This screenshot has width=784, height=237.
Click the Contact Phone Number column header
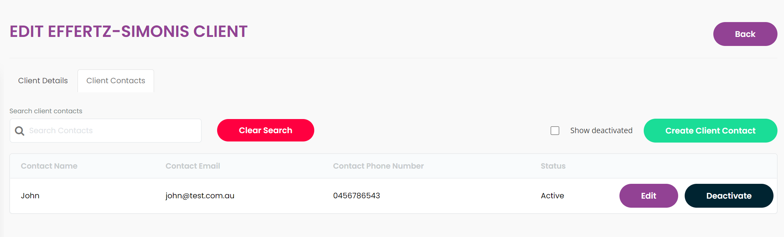click(x=378, y=166)
